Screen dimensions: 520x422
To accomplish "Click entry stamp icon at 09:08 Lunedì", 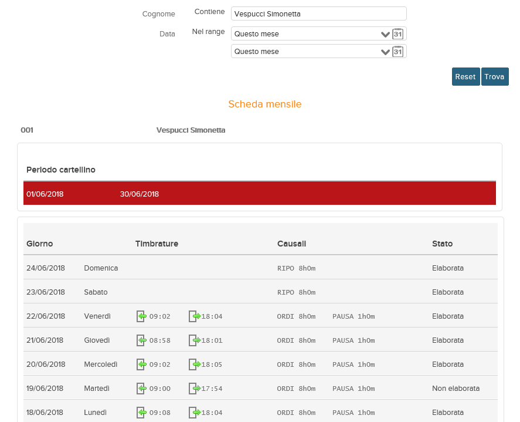I will coord(142,413).
